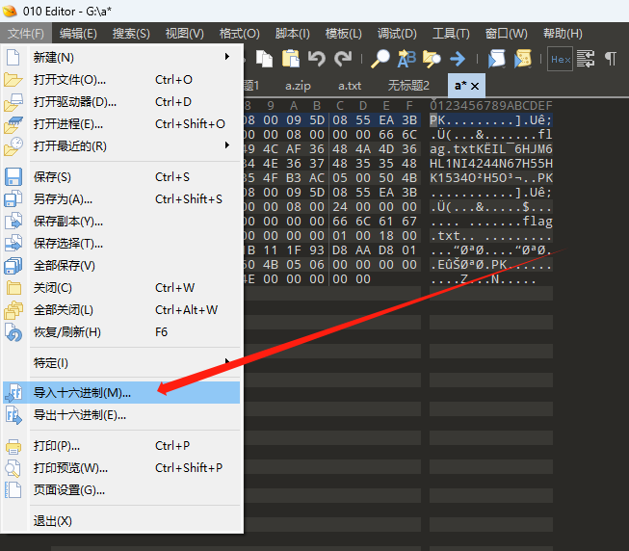Image resolution: width=629 pixels, height=551 pixels.
Task: Click the Revert/Refresh icon in menu
Action: (x=13, y=332)
